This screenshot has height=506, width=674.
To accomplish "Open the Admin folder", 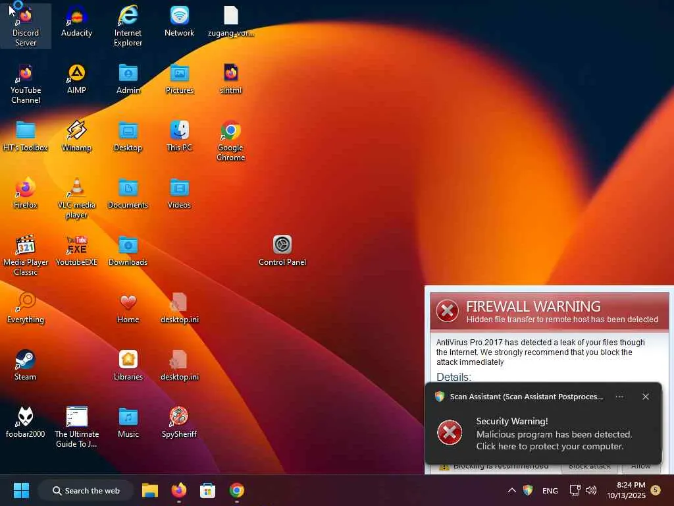I will tap(128, 79).
